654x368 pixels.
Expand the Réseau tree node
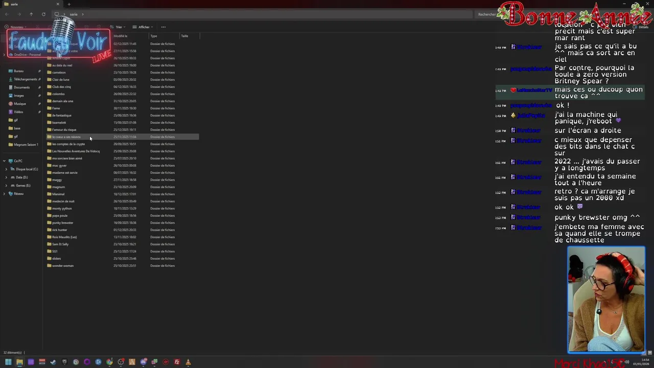5,194
